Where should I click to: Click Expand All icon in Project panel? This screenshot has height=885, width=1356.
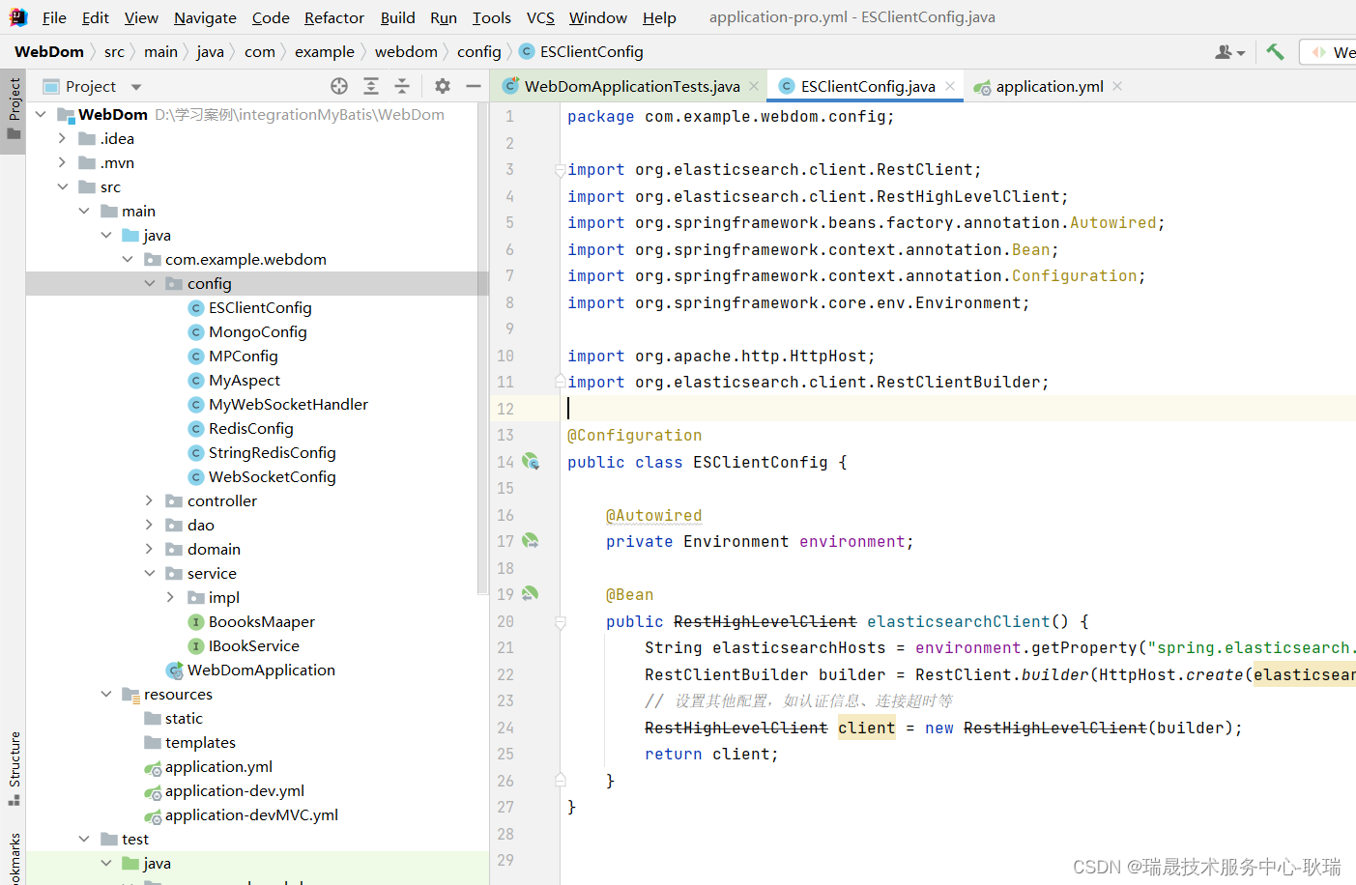[x=371, y=86]
